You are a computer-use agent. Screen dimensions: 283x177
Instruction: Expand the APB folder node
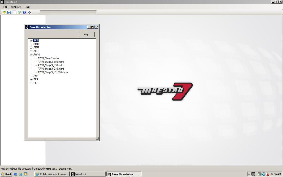pyautogui.click(x=31, y=51)
